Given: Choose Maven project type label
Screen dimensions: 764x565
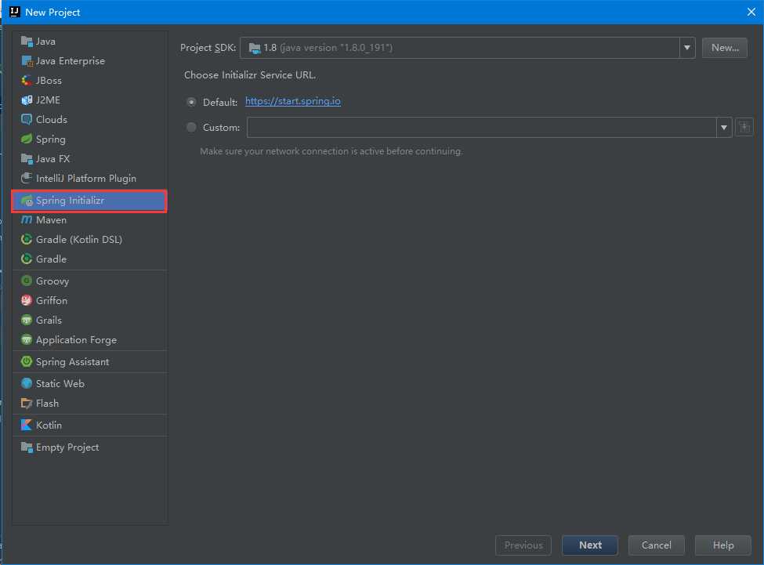Looking at the screenshot, I should pos(51,219).
